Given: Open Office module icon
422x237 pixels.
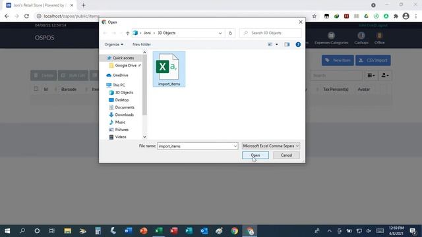Looking at the screenshot, I should click(379, 38).
